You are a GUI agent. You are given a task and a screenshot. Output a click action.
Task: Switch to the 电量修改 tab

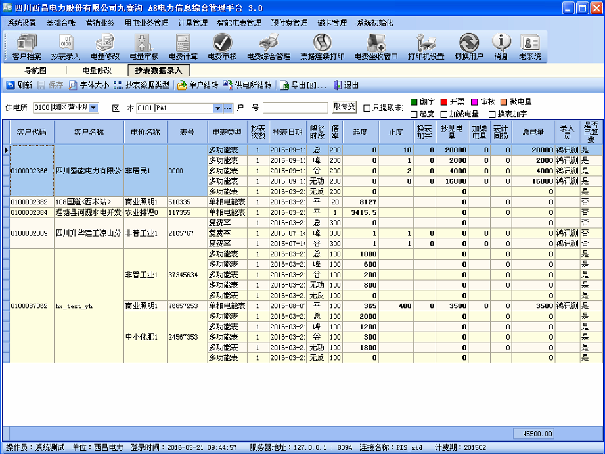pyautogui.click(x=97, y=70)
